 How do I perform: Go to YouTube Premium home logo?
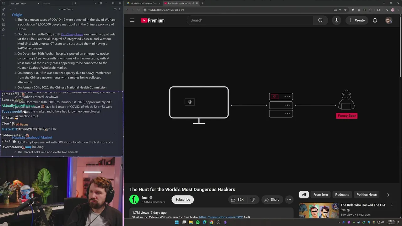(153, 20)
